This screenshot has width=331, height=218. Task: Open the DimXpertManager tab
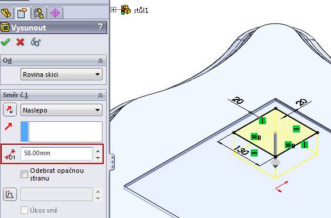(x=55, y=13)
